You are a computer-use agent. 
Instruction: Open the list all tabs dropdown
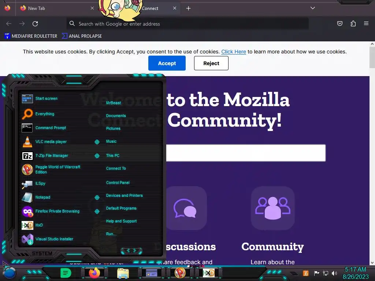[313, 8]
